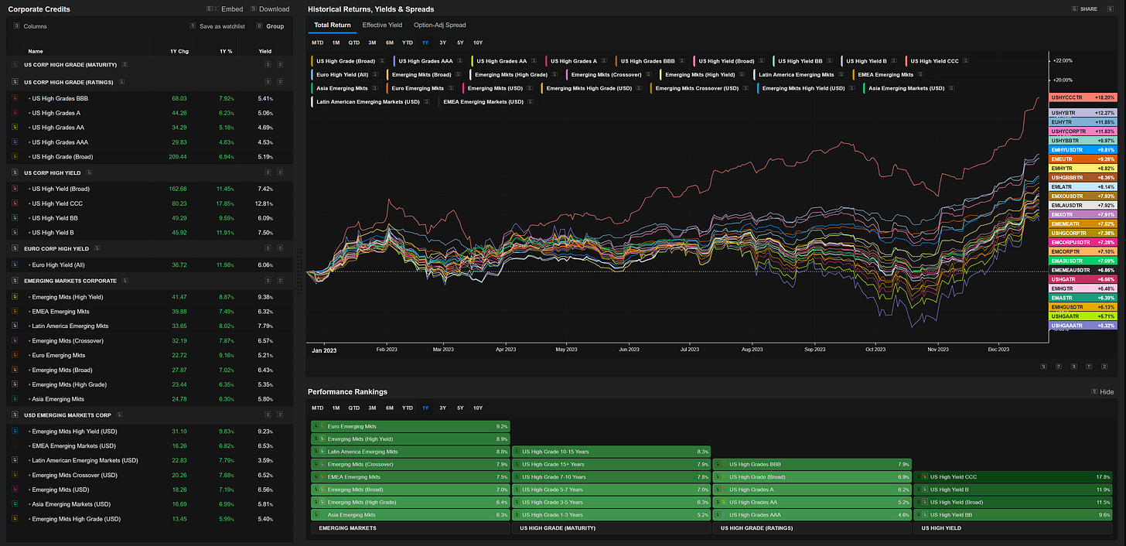Screen dimensions: 1126x546
Task: Open the Option-Adj Spread tab
Action: point(439,25)
